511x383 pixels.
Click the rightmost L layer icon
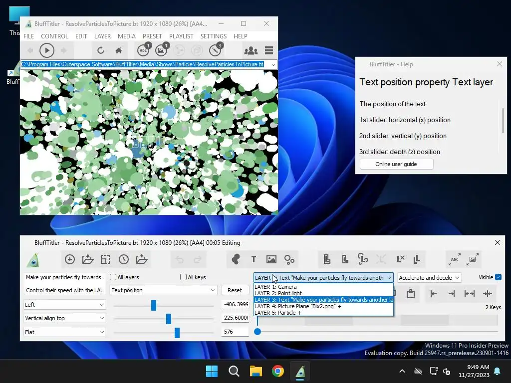click(416, 259)
